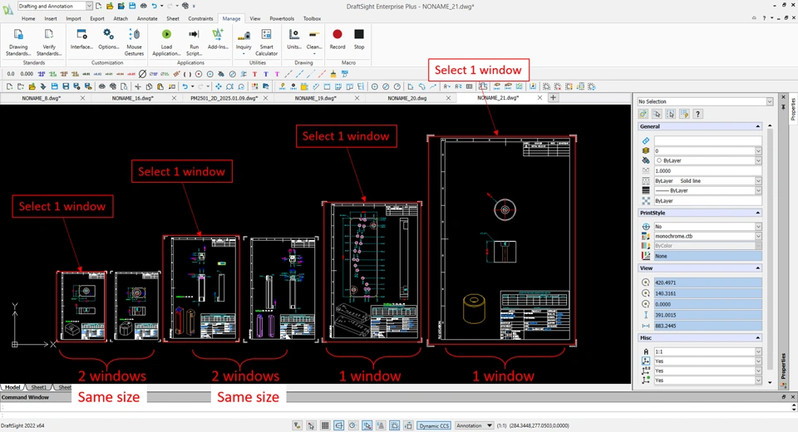Image resolution: width=798 pixels, height=432 pixels.
Task: Collapse the General properties section
Action: click(x=757, y=126)
